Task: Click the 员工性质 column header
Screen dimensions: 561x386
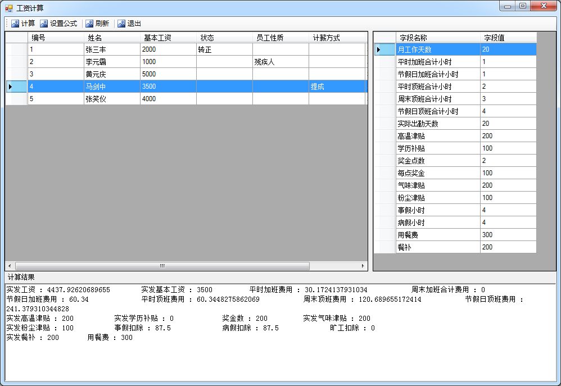Action: coord(280,38)
